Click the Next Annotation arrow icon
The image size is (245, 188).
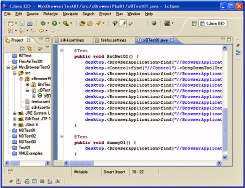coord(10,31)
